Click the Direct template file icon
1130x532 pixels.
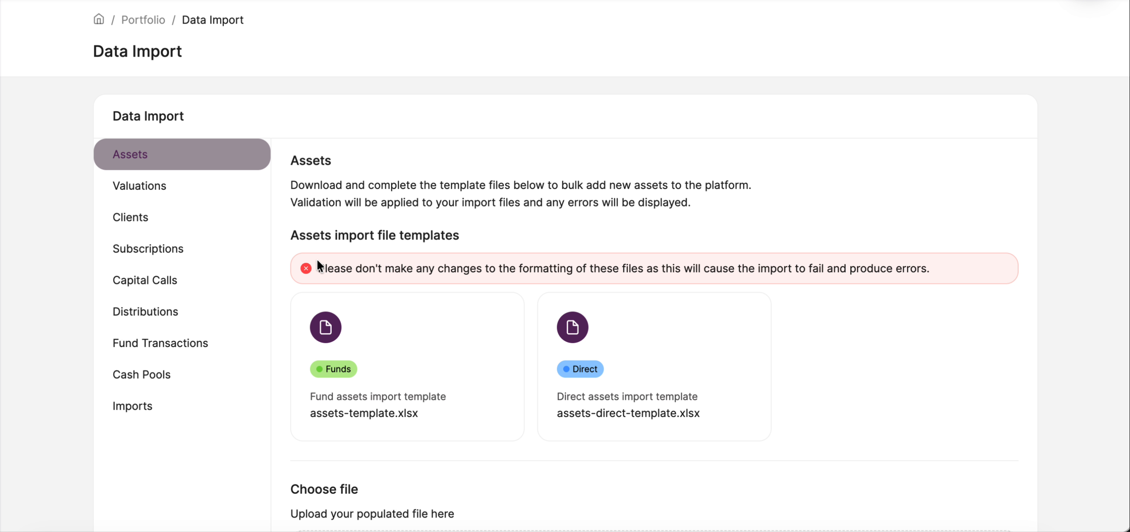tap(572, 327)
